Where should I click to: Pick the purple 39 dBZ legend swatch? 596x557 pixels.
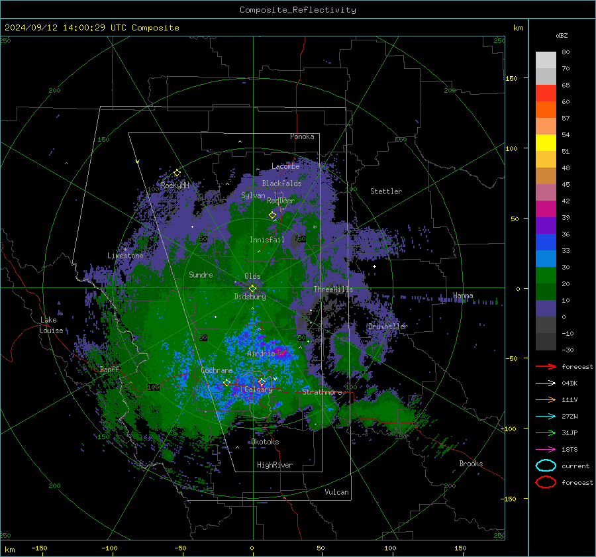click(546, 225)
